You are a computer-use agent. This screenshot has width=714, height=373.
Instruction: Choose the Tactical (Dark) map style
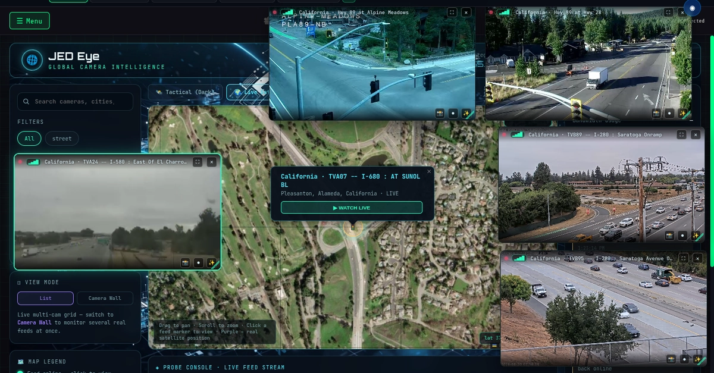tap(186, 92)
